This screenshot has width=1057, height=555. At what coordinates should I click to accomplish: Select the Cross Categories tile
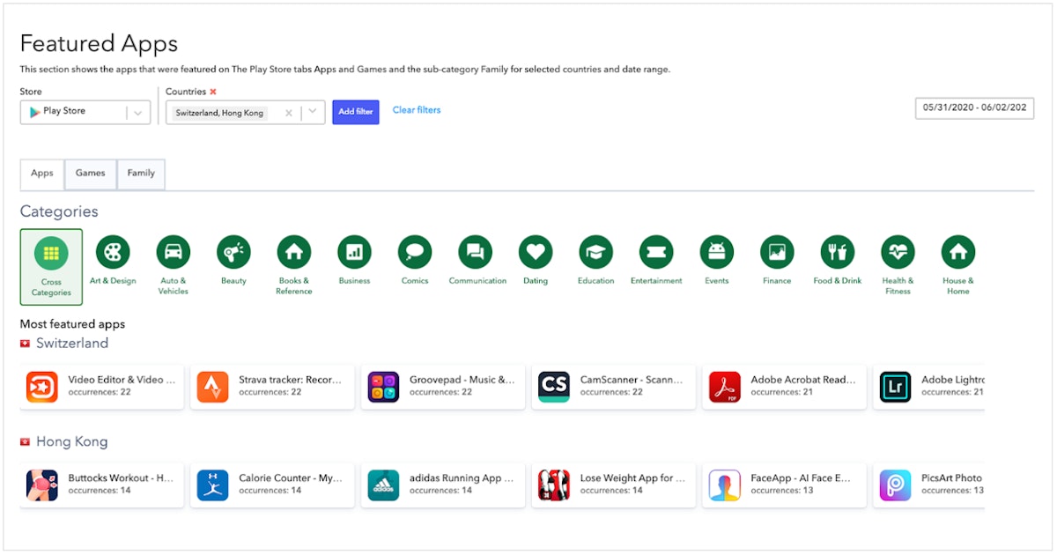(x=51, y=266)
